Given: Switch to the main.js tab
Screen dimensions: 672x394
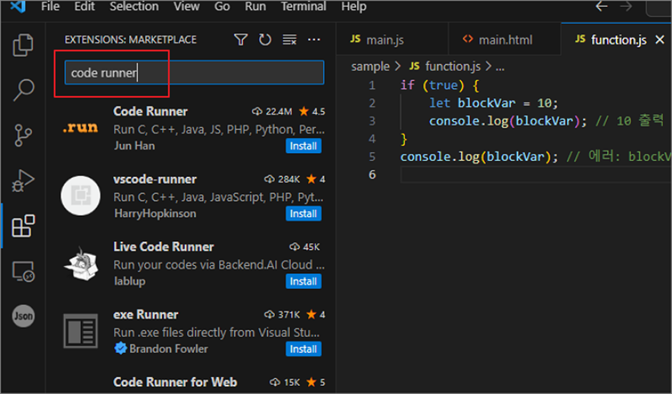Looking at the screenshot, I should [392, 40].
